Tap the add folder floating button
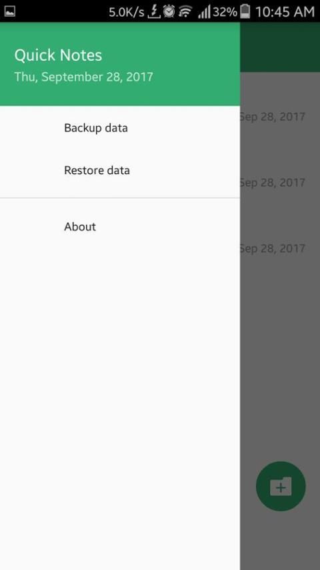This screenshot has height=570, width=320. click(x=281, y=486)
